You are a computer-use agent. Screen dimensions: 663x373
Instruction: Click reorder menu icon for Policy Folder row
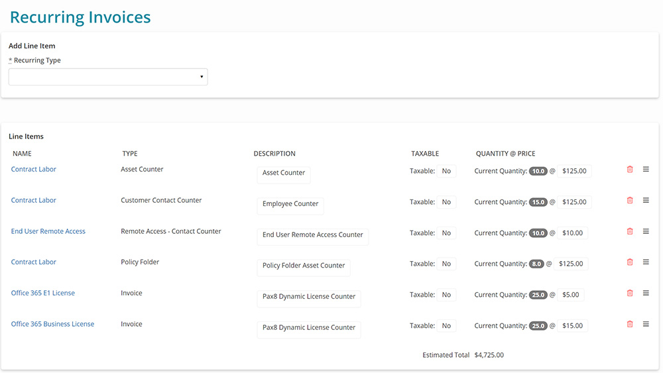(x=646, y=262)
